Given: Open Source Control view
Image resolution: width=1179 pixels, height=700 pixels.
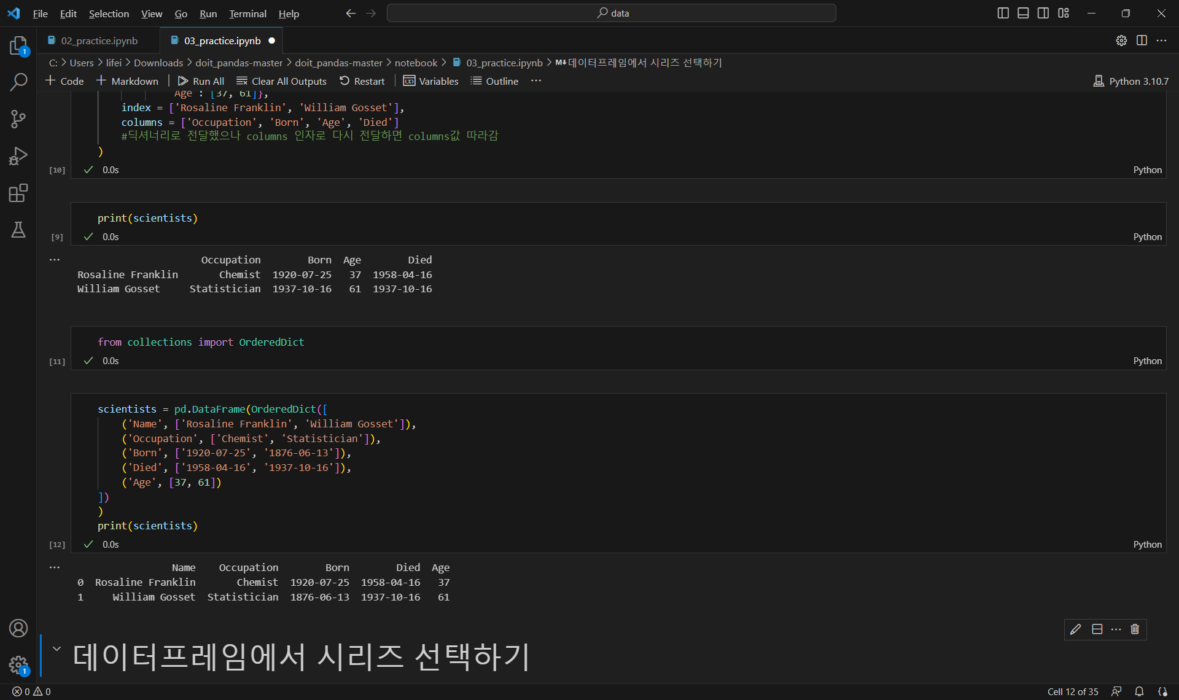Looking at the screenshot, I should (x=18, y=119).
